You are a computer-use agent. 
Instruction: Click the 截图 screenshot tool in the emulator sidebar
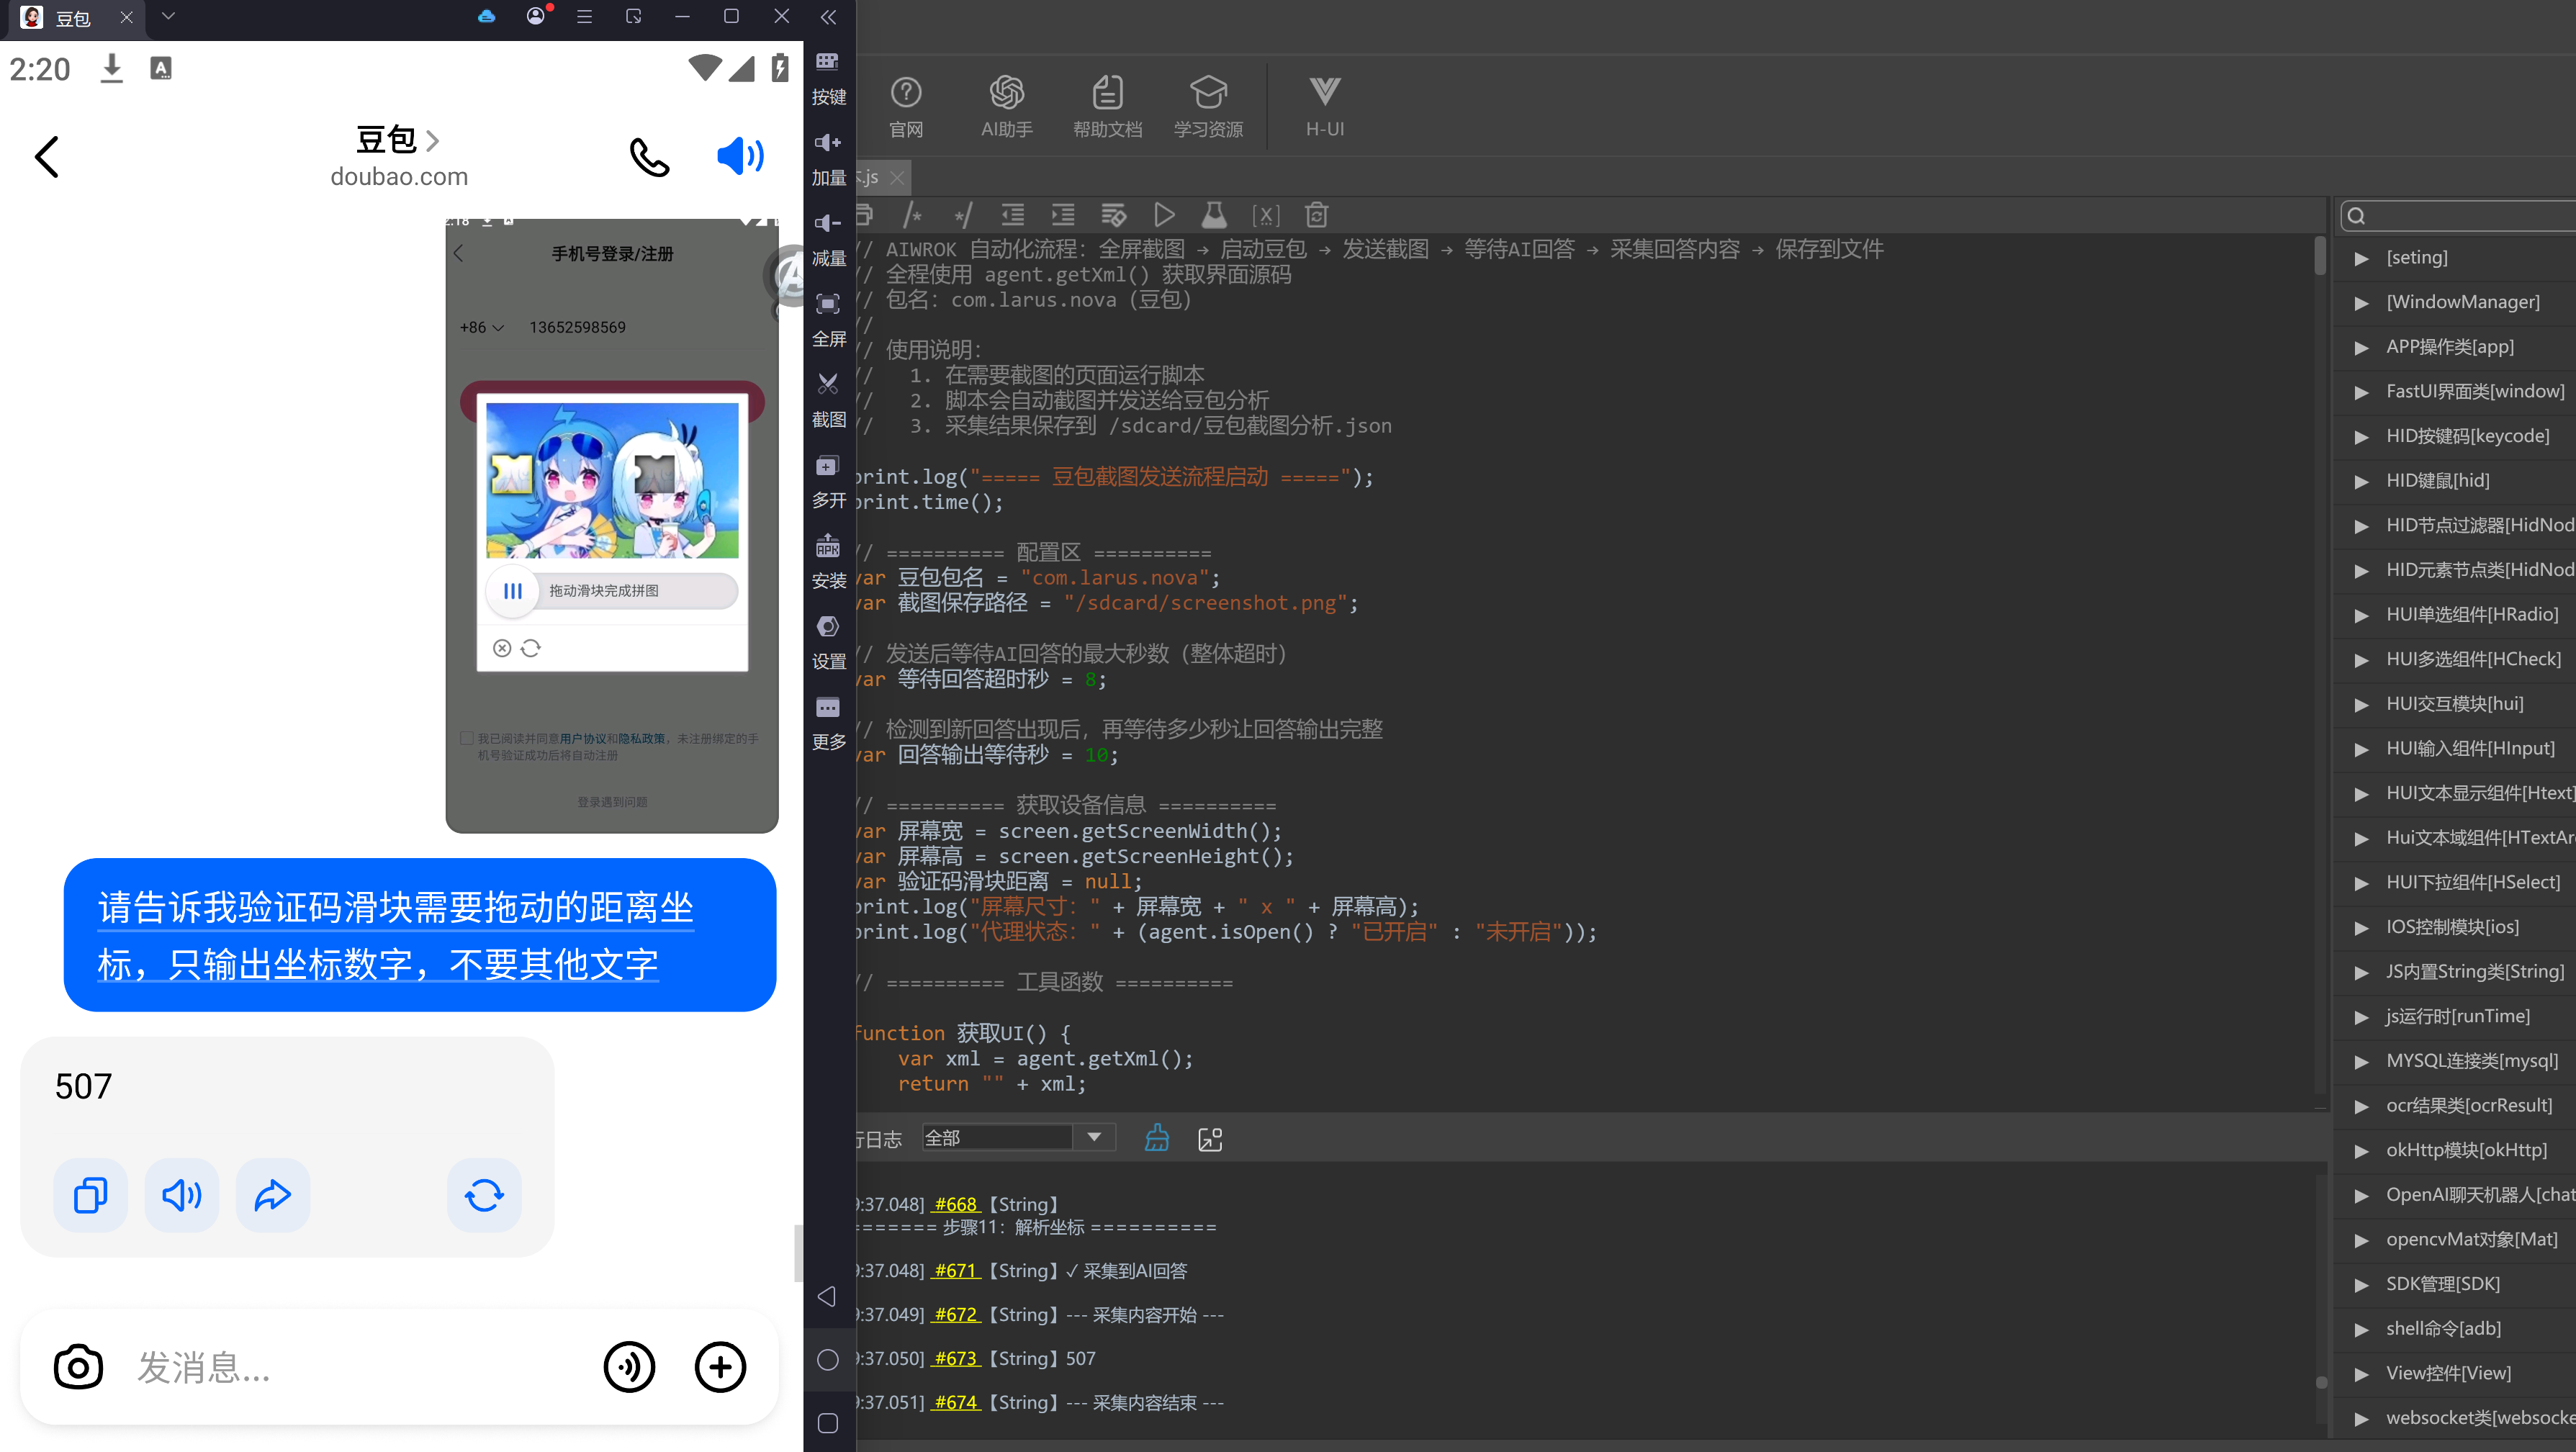(x=828, y=400)
